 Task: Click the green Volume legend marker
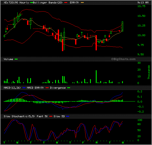(16, 59)
